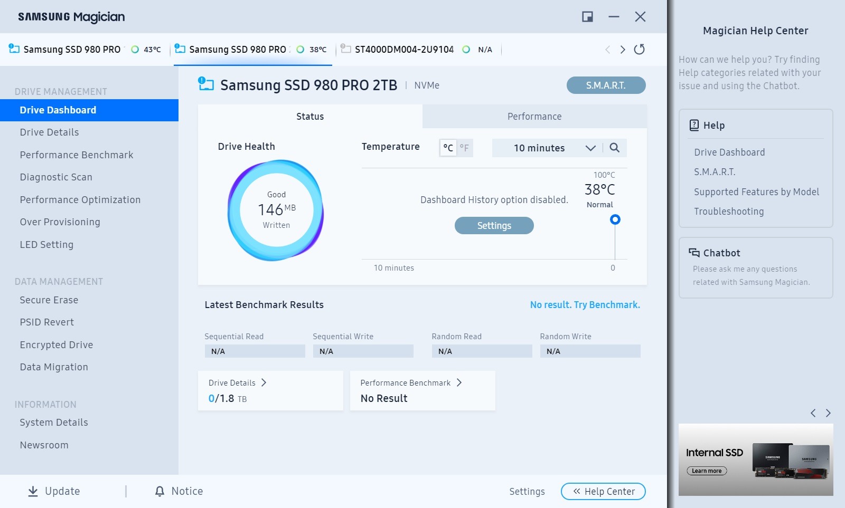845x508 pixels.
Task: Select the ST4000DM004-2U9104 drive tab
Action: coord(417,50)
